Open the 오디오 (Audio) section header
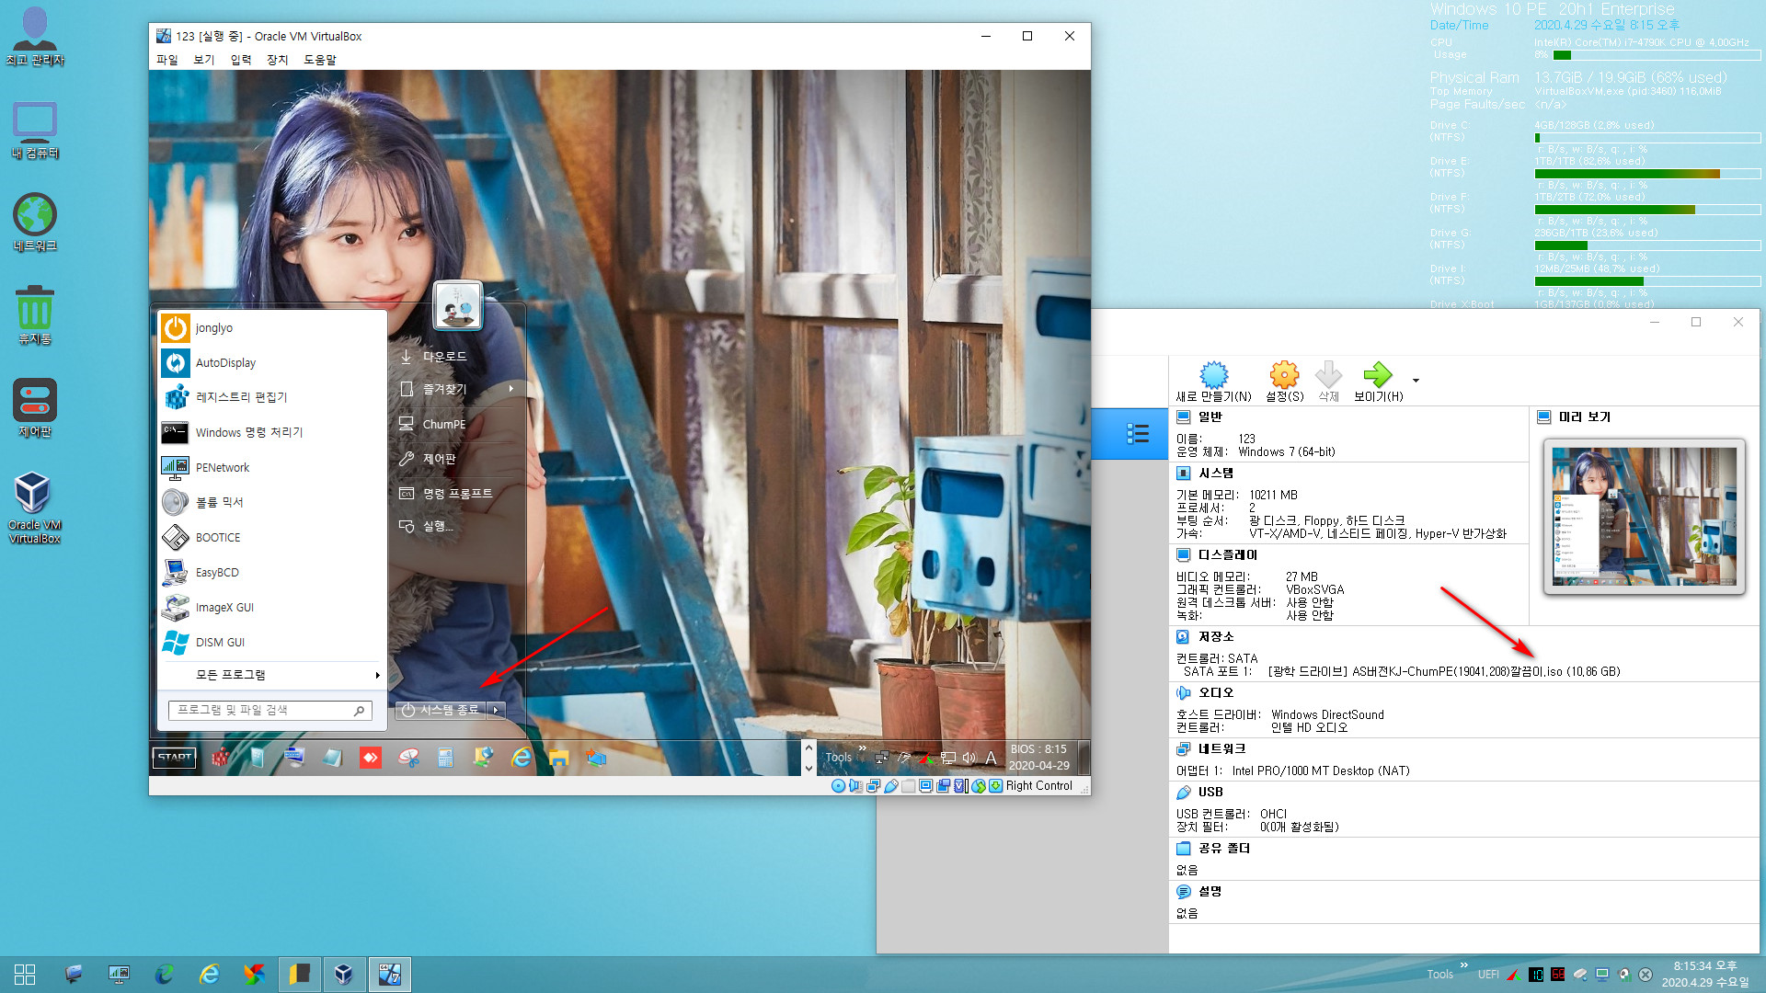 1215,692
